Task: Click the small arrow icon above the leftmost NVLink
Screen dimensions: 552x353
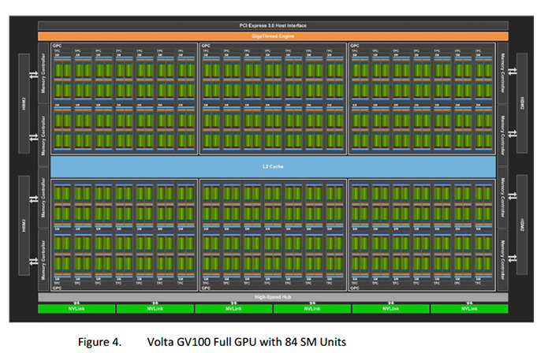Action: click(x=76, y=303)
